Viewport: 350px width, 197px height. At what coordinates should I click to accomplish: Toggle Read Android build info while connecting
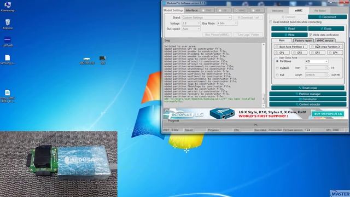[x=271, y=22]
